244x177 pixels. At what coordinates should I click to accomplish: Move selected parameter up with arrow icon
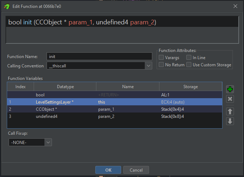point(230,111)
